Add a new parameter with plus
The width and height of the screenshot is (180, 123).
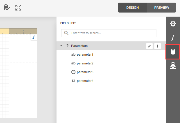point(158,46)
